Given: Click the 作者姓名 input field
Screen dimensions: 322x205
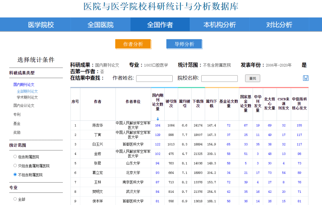Looking at the screenshot, I should click(x=154, y=78).
